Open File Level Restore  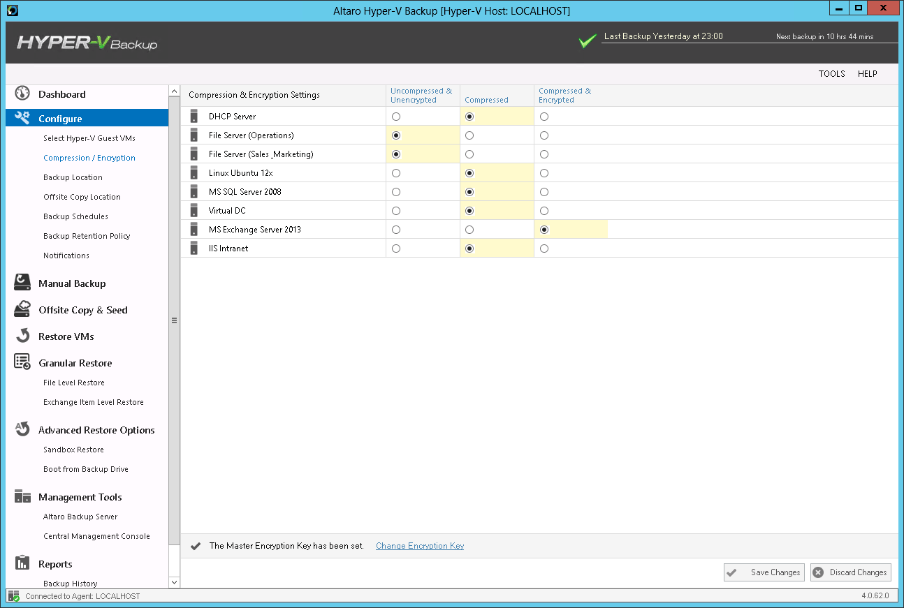(x=74, y=383)
